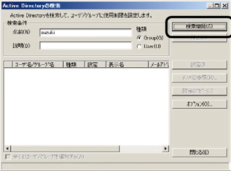
Task: Click the 表示名 column header
Action: tap(127, 65)
